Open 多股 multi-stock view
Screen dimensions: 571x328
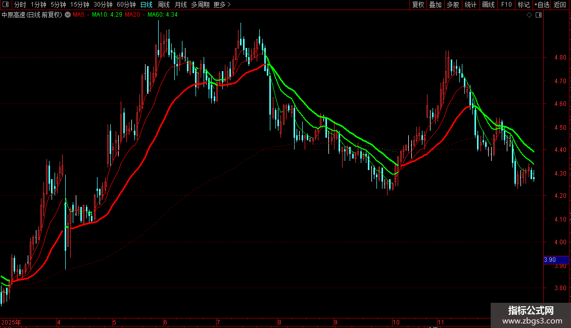[x=453, y=5]
